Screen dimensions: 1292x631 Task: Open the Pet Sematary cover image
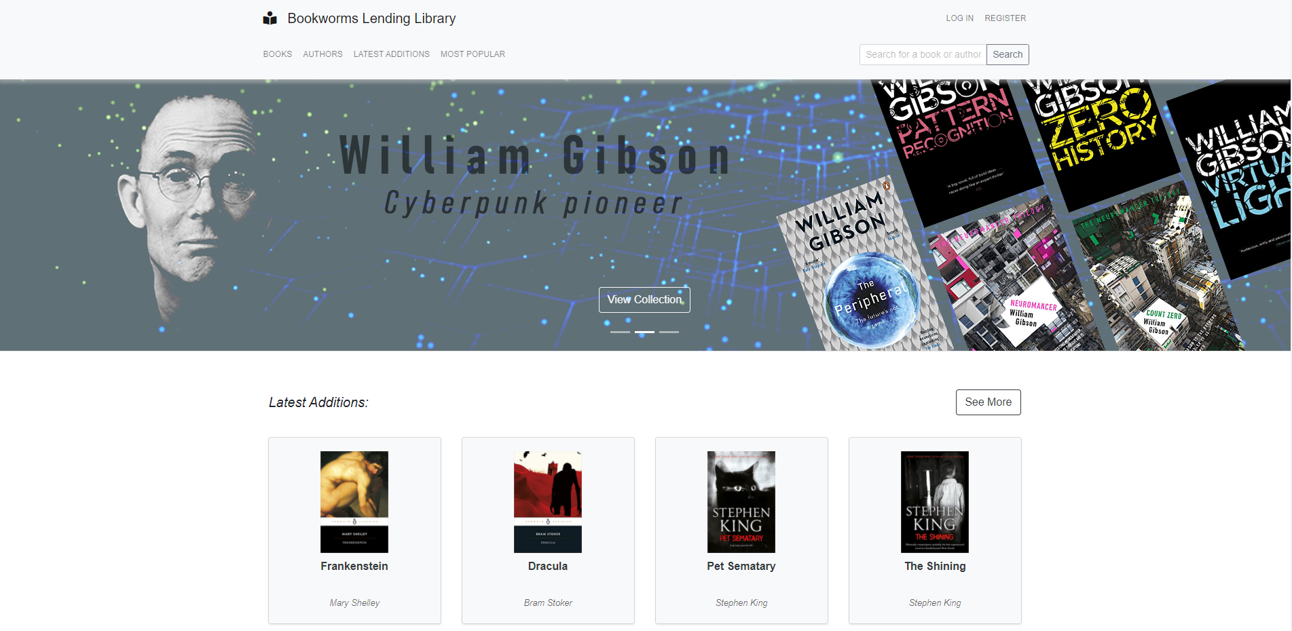tap(741, 502)
